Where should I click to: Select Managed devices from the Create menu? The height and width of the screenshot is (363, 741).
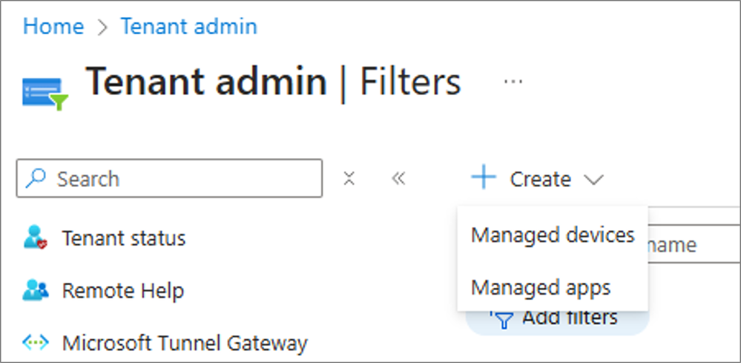pos(553,235)
